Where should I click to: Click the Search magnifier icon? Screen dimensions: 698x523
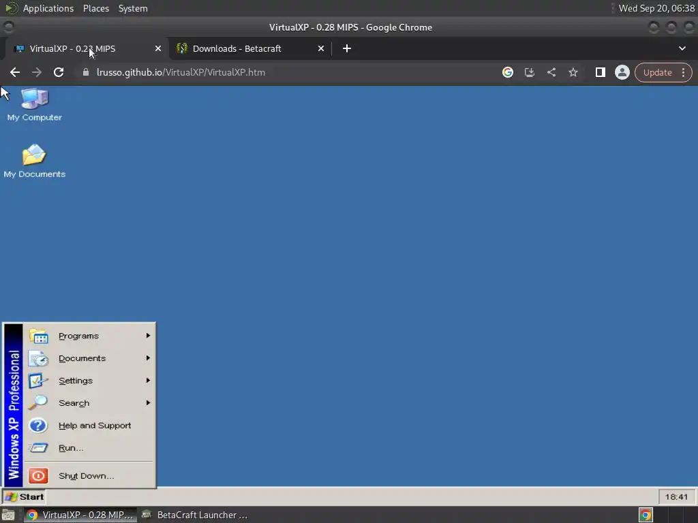(x=38, y=402)
